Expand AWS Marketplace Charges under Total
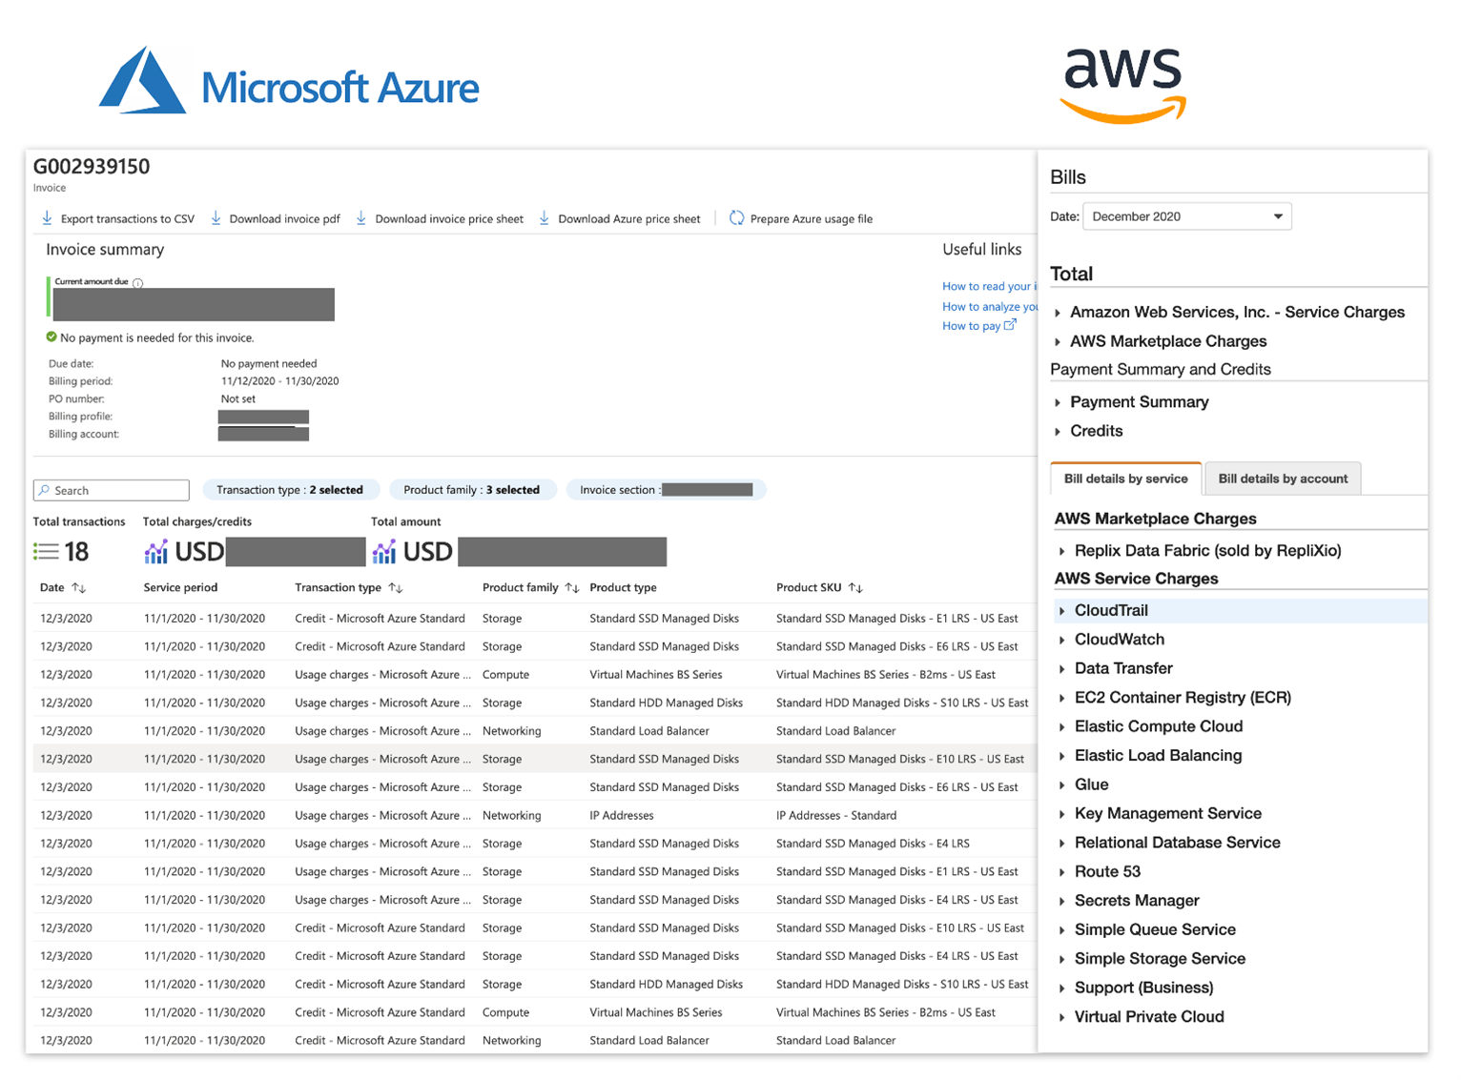 tap(1058, 341)
